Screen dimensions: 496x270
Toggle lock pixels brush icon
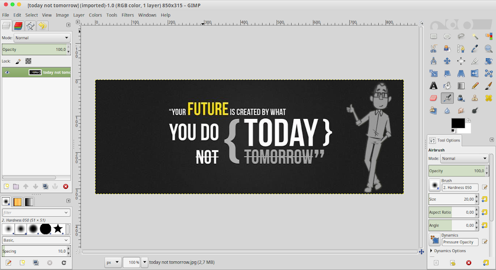pyautogui.click(x=18, y=62)
